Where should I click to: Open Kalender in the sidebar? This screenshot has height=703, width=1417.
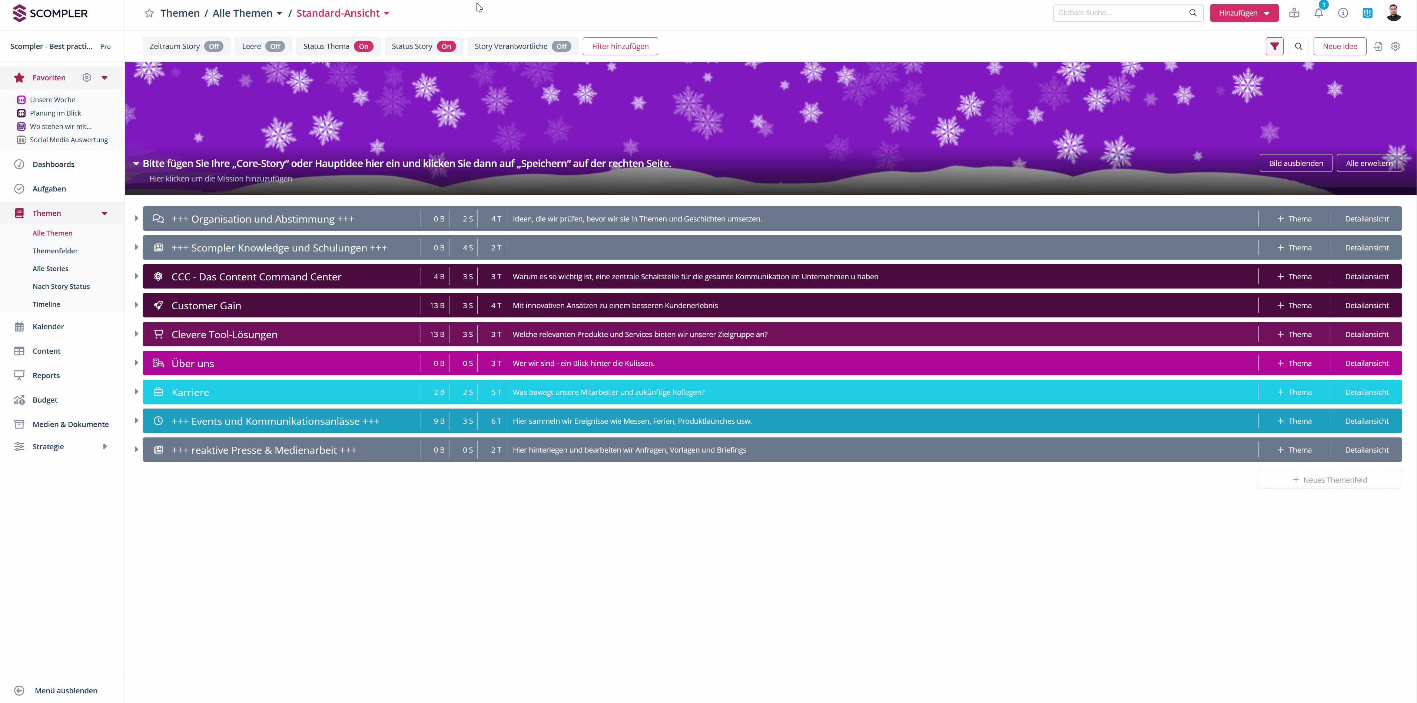pyautogui.click(x=48, y=326)
